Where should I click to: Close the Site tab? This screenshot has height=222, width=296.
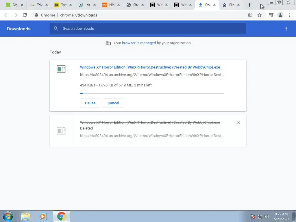(143, 5)
